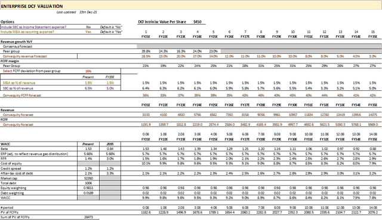The height and width of the screenshot is (220, 382).
Task: Select the Peer group FY21E revenue growth cell
Action: 146,51
